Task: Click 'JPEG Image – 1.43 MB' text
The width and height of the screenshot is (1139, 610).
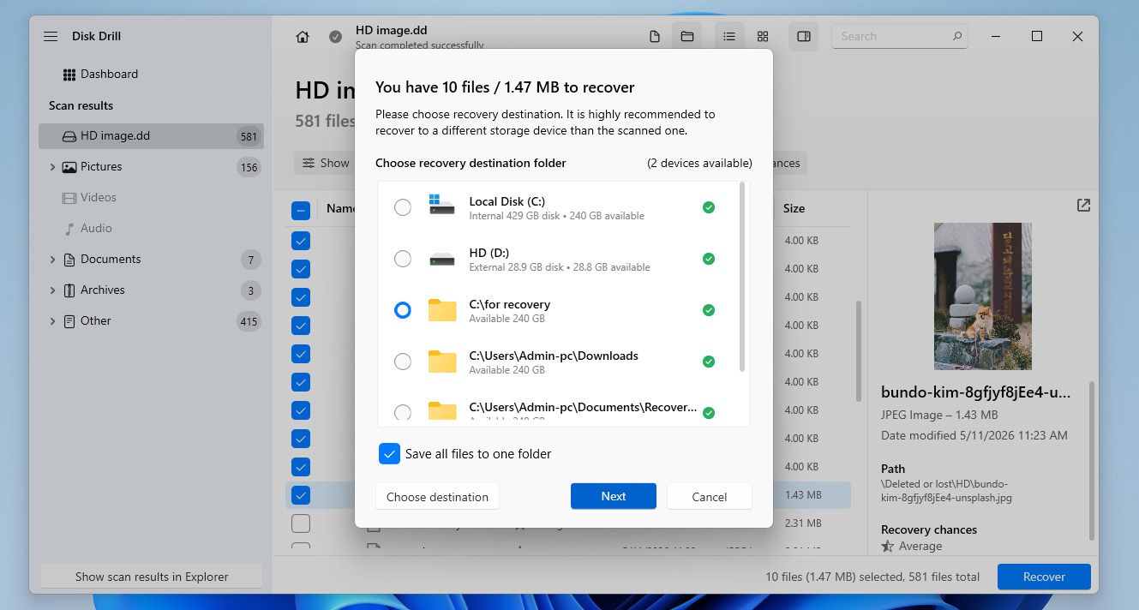Action: point(939,415)
